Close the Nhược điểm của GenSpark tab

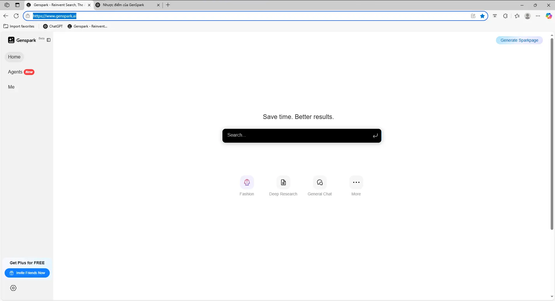158,5
